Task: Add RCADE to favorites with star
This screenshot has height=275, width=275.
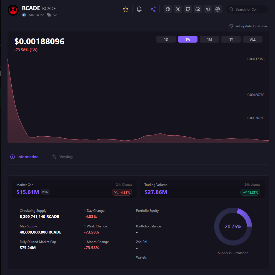Action: (x=125, y=9)
